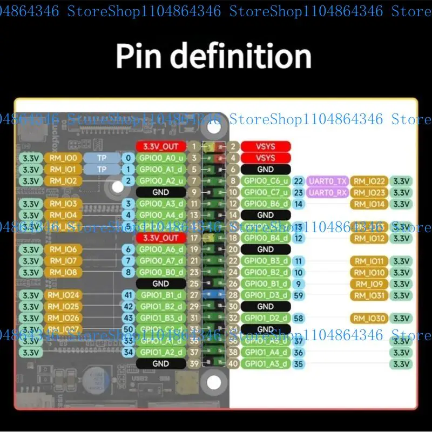Click the pin number 40 circle
This screenshot has height=432, width=432.
tap(233, 363)
